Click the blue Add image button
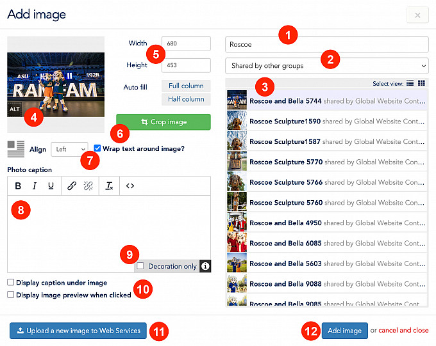Image resolution: width=436 pixels, height=346 pixels. click(345, 331)
